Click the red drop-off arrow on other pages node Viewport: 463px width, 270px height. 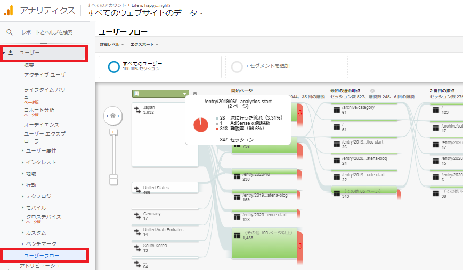(x=300, y=247)
